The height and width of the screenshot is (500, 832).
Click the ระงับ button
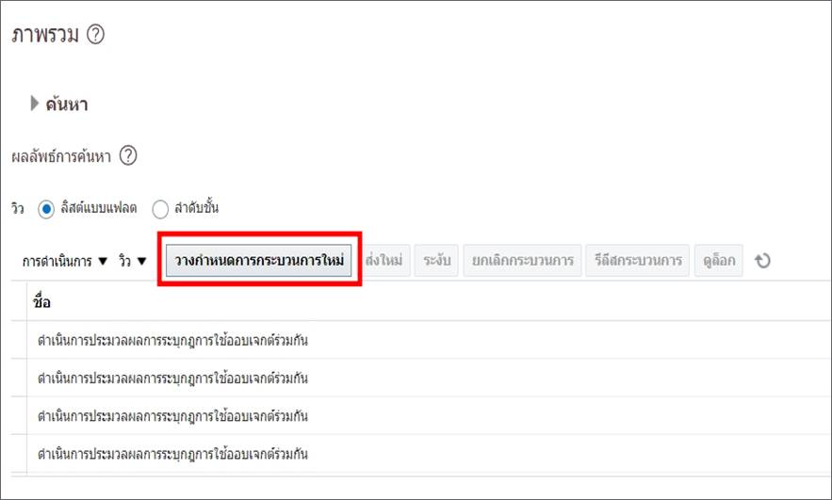pyautogui.click(x=436, y=260)
